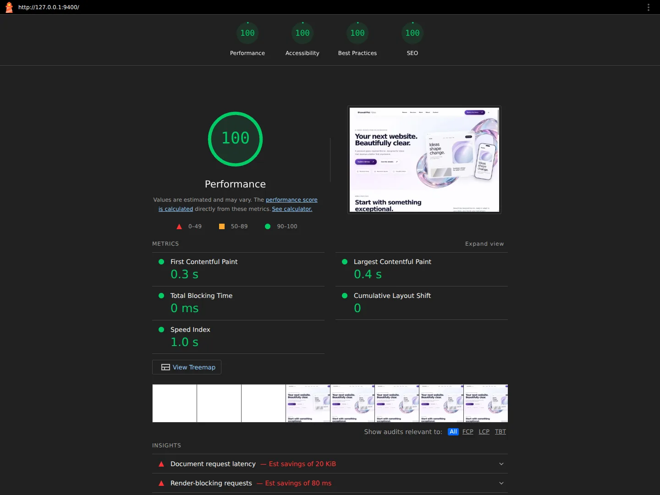Jump to the SEO category score
The height and width of the screenshot is (495, 660).
[412, 40]
